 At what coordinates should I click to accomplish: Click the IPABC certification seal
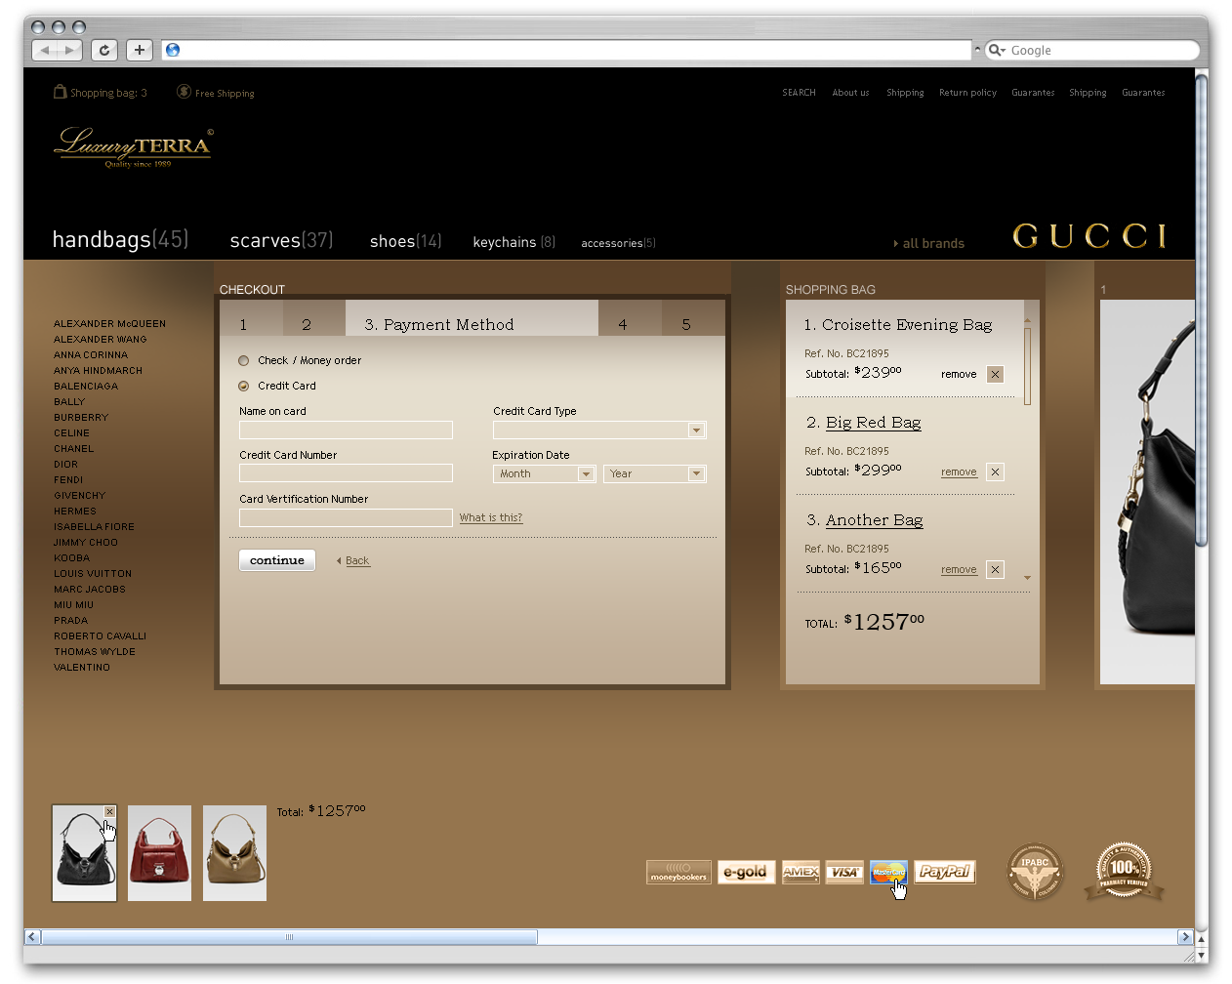coord(1035,872)
